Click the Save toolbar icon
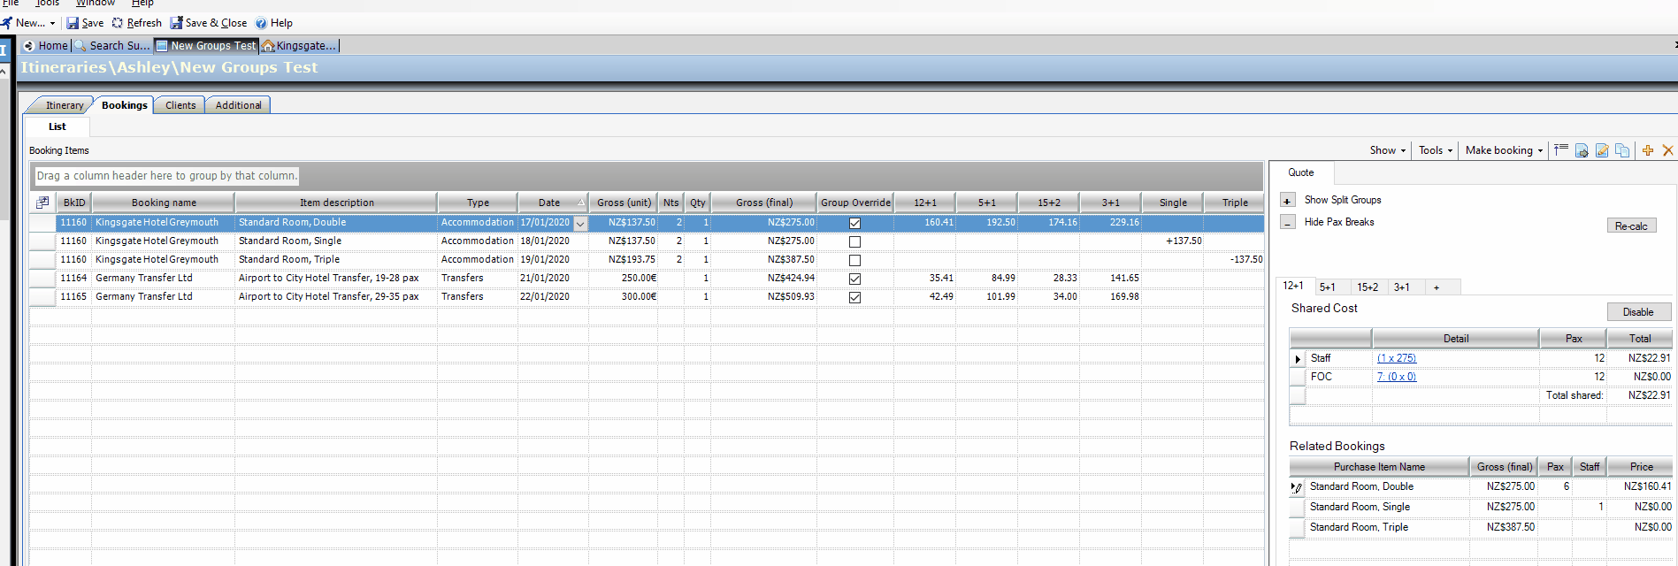Viewport: 1678px width, 566px height. click(73, 23)
